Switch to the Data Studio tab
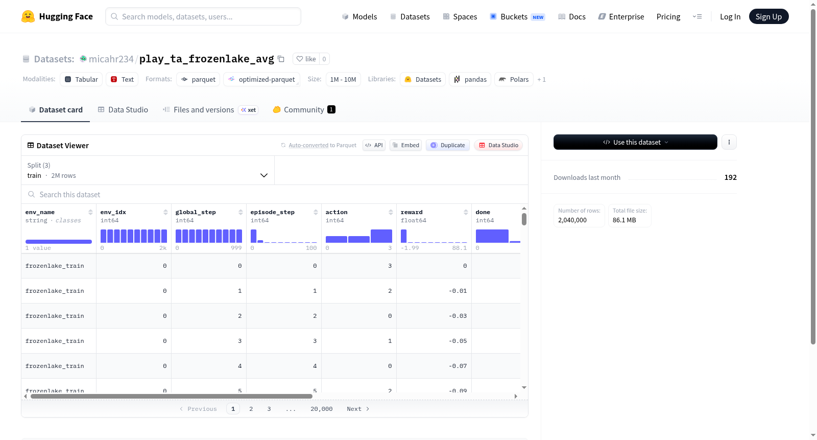 [x=123, y=110]
